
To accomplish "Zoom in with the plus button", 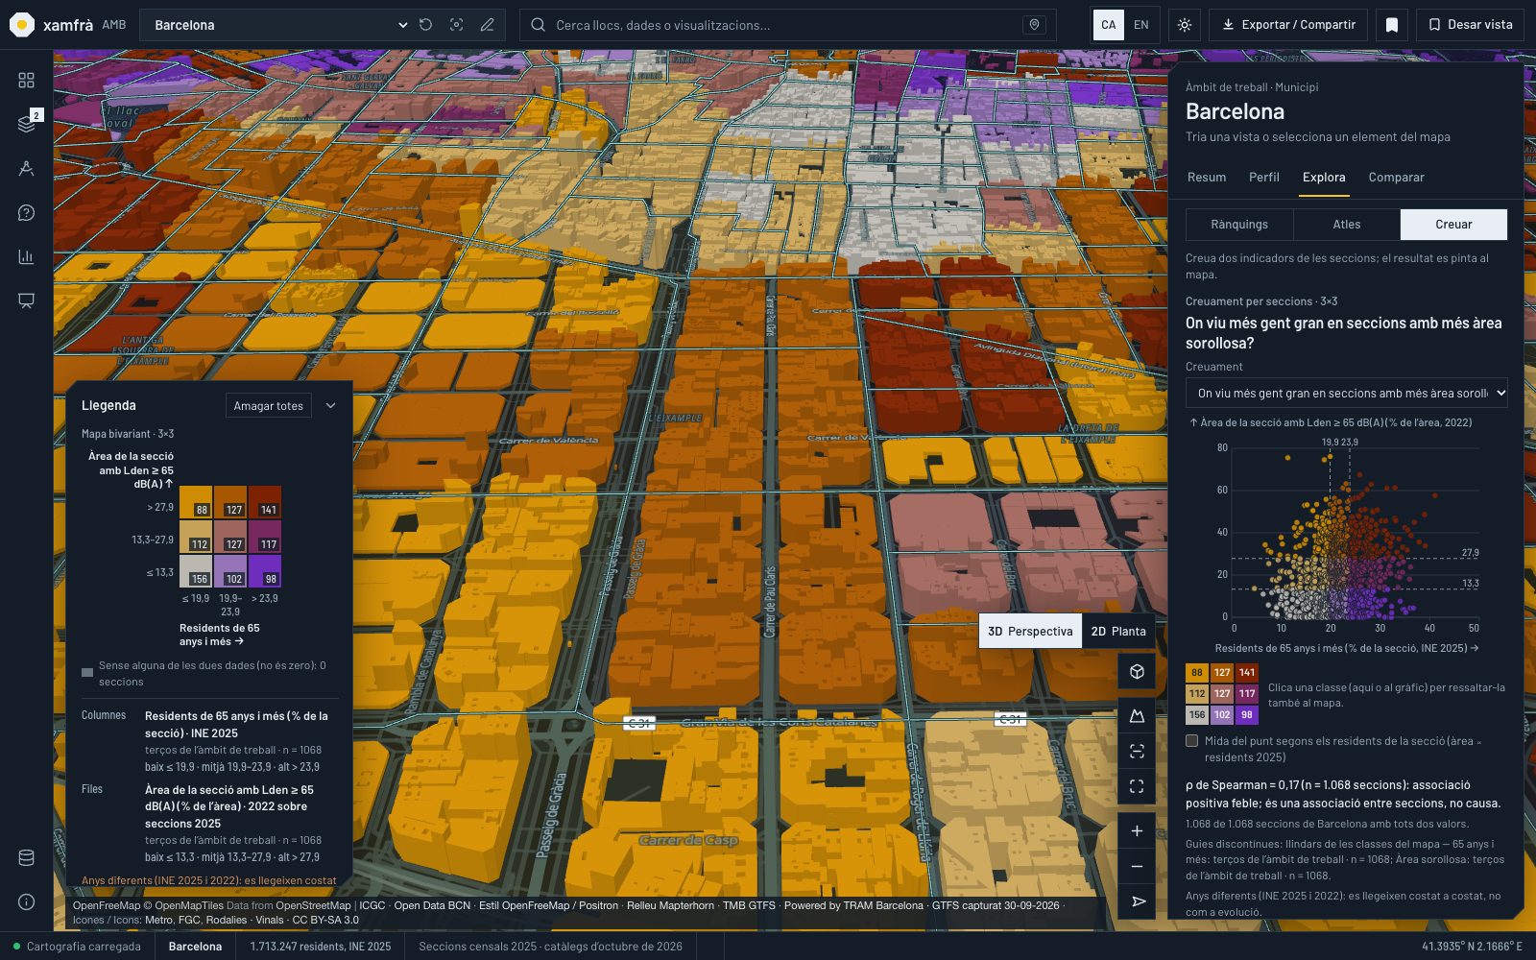I will point(1137,831).
